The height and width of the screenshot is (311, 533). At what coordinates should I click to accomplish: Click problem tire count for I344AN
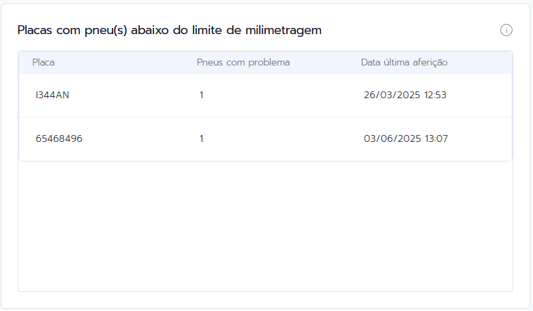[202, 95]
